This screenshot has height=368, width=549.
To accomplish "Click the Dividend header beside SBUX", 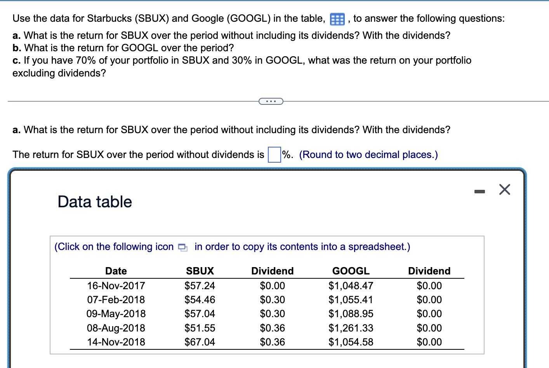I will [272, 271].
